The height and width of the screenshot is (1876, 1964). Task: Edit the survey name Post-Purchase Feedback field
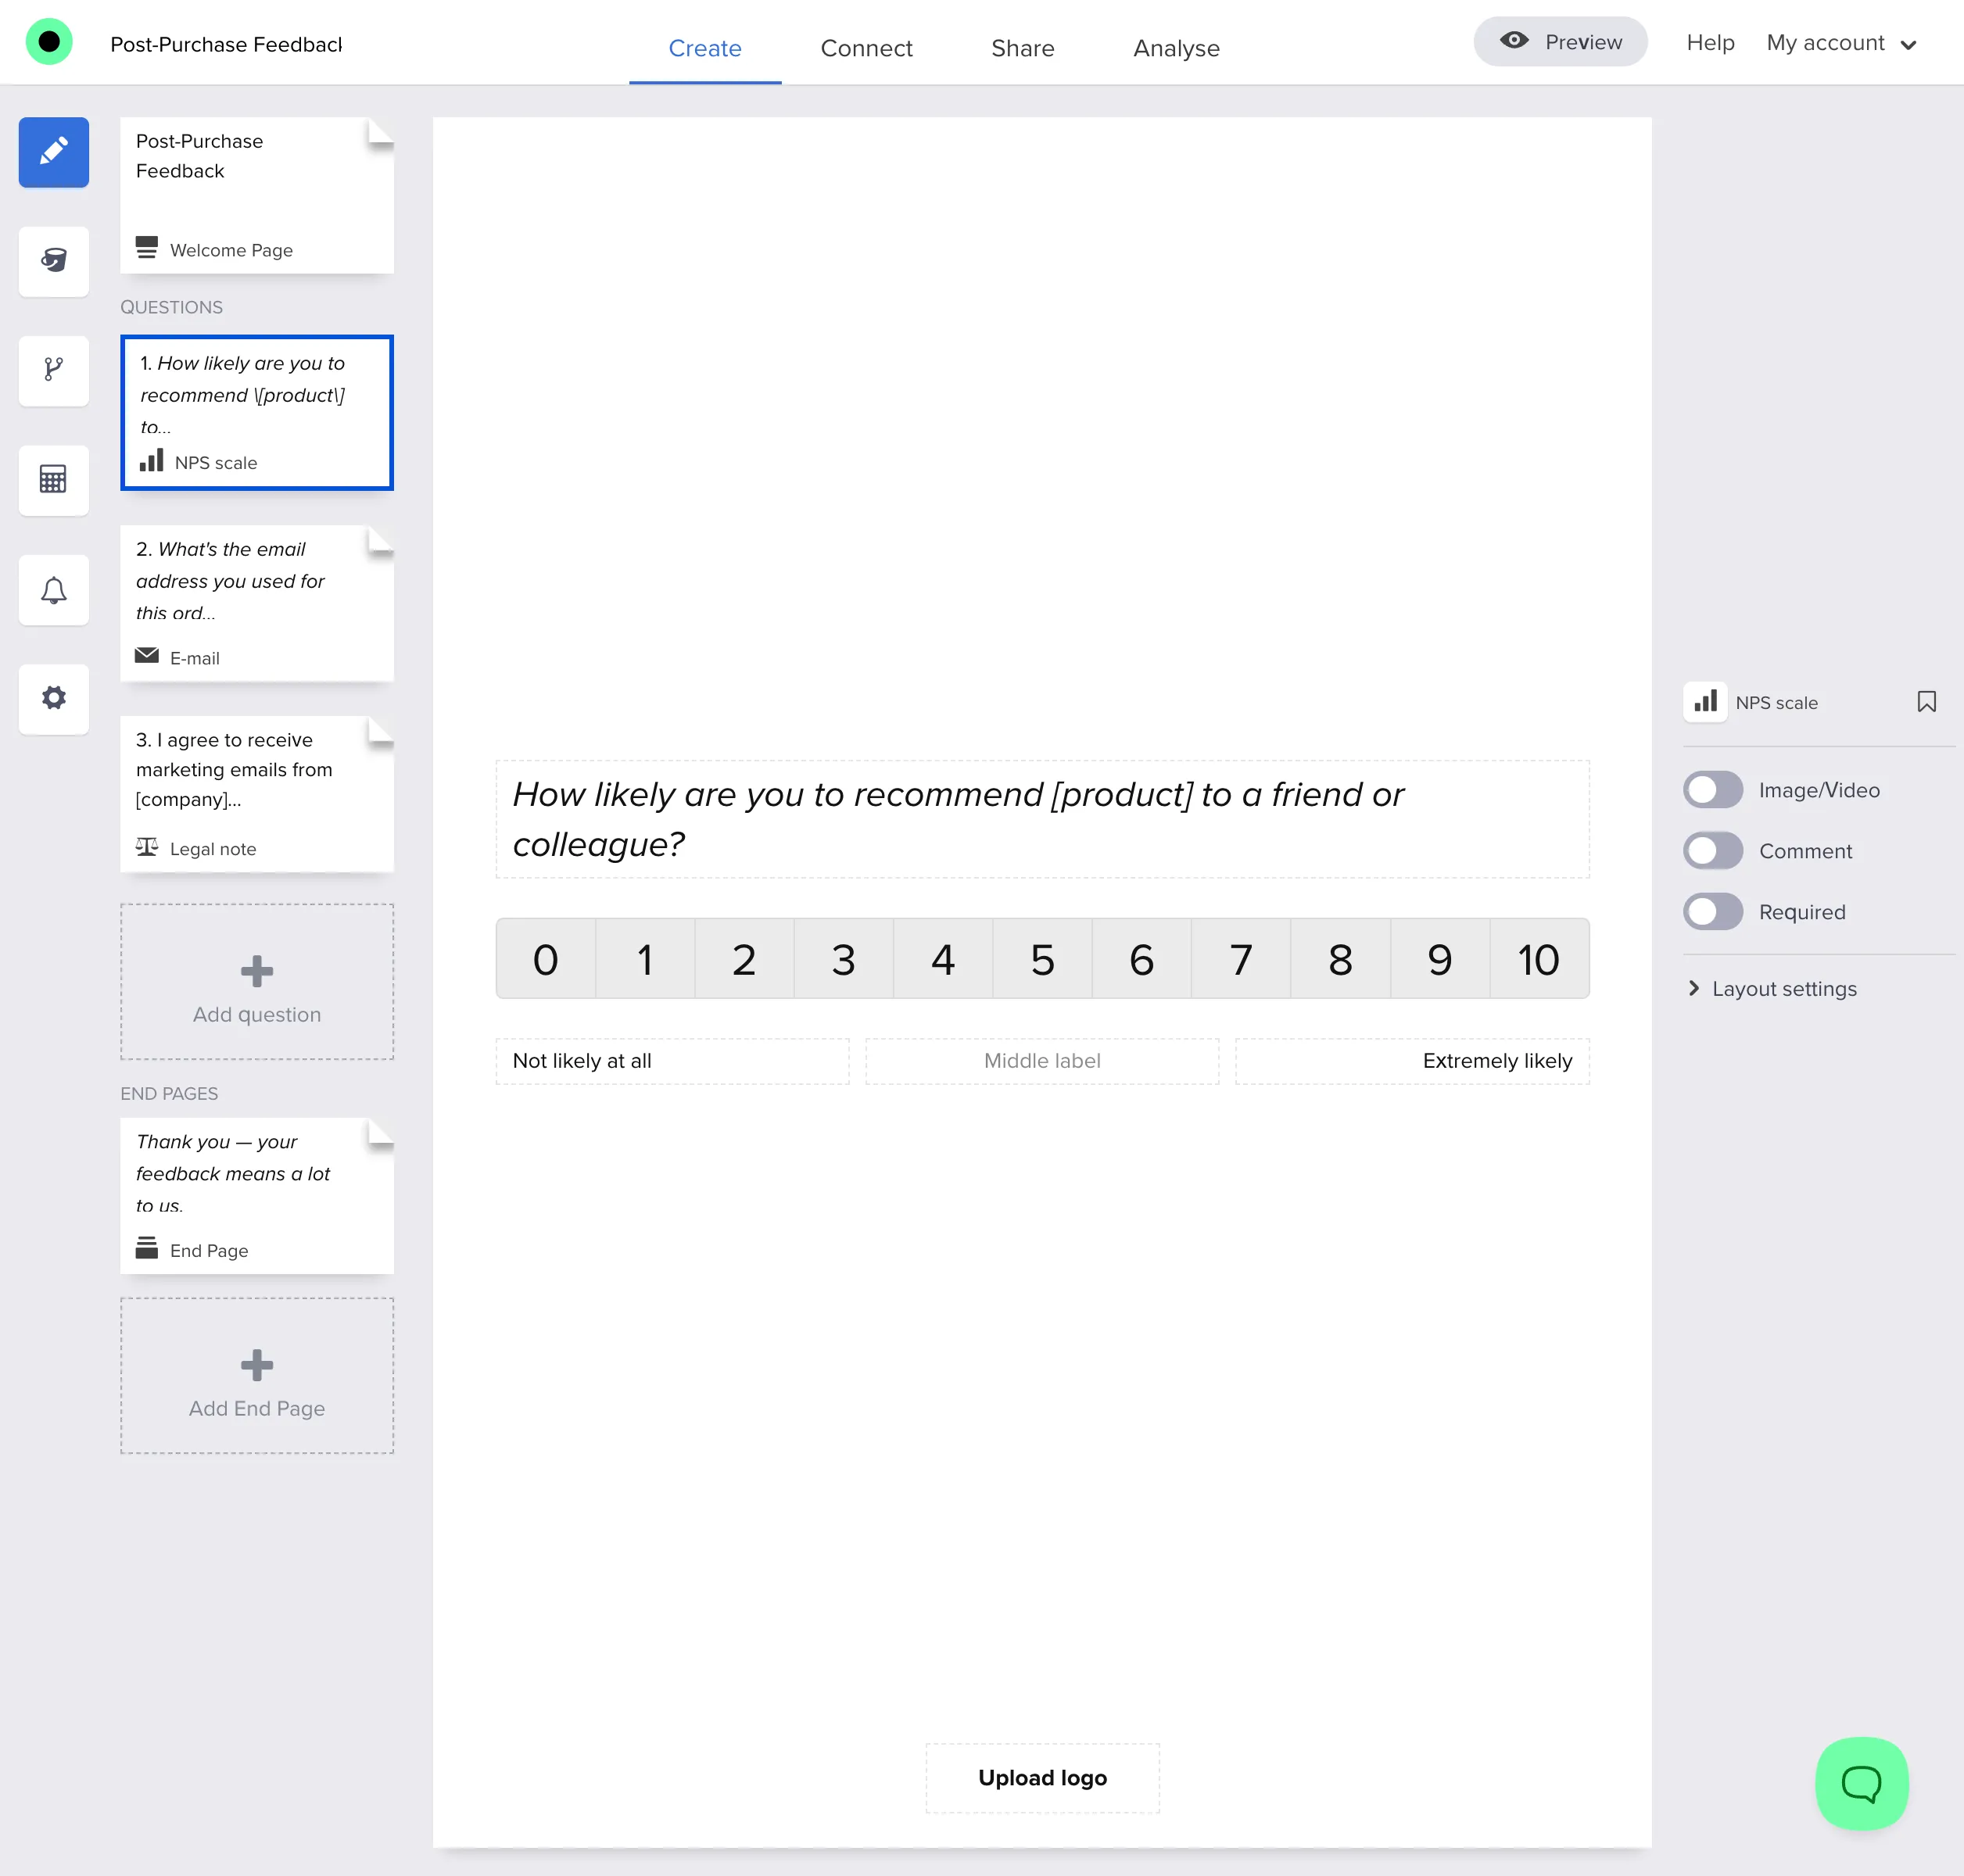[x=226, y=44]
